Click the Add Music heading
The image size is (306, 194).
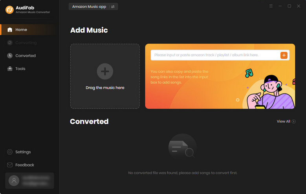(x=89, y=30)
